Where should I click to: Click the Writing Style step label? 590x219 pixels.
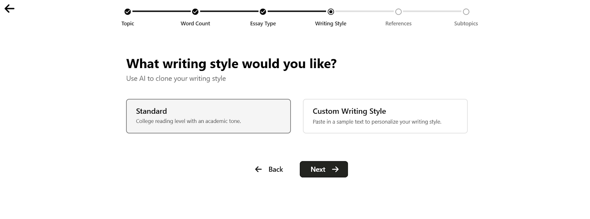[331, 24]
